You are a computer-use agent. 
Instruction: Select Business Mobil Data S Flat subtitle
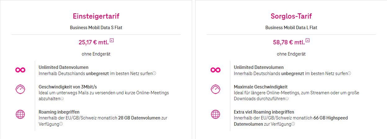96,28
